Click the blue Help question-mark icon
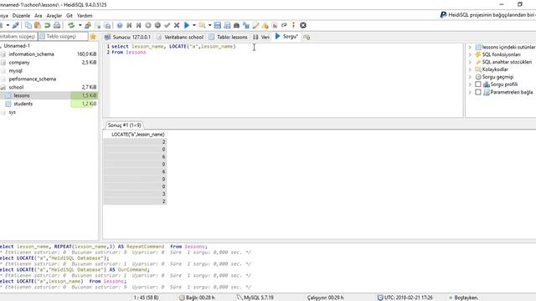 click(120, 25)
